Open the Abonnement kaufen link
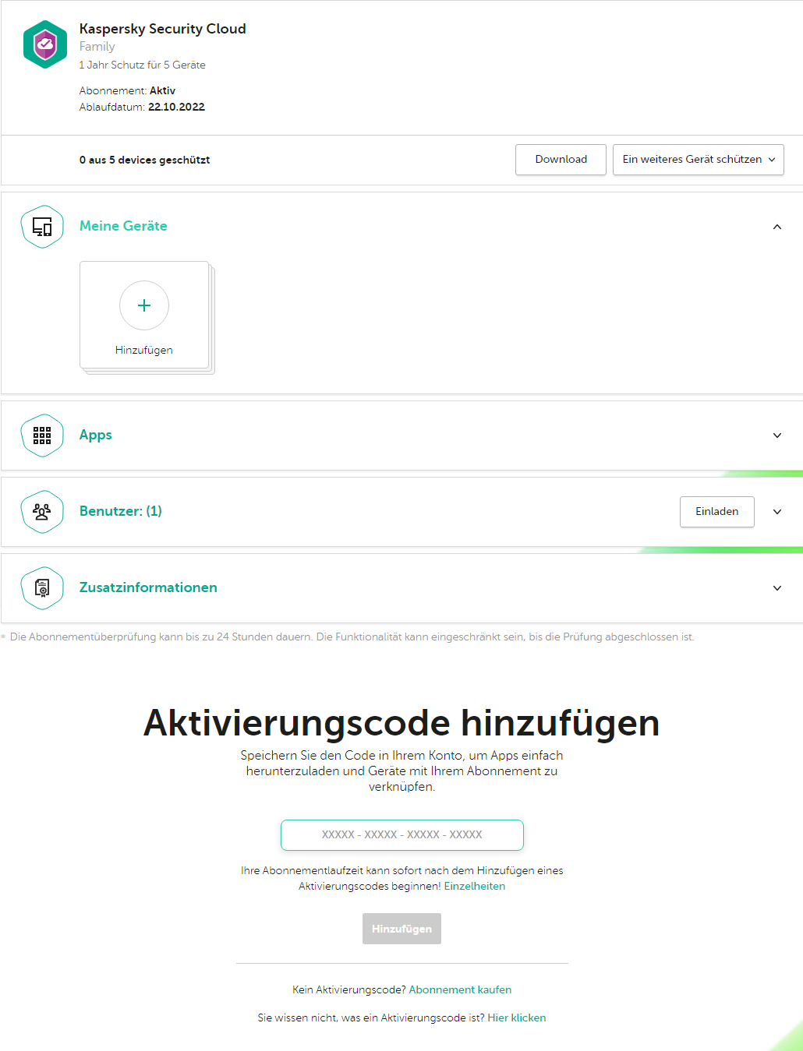This screenshot has width=803, height=1051. pos(459,989)
